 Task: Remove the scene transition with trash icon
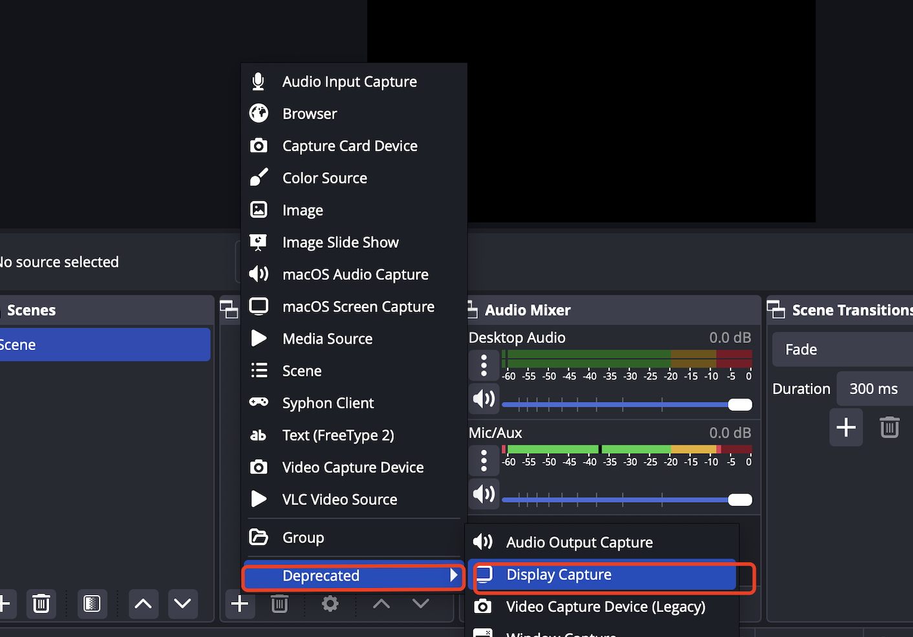tap(890, 427)
